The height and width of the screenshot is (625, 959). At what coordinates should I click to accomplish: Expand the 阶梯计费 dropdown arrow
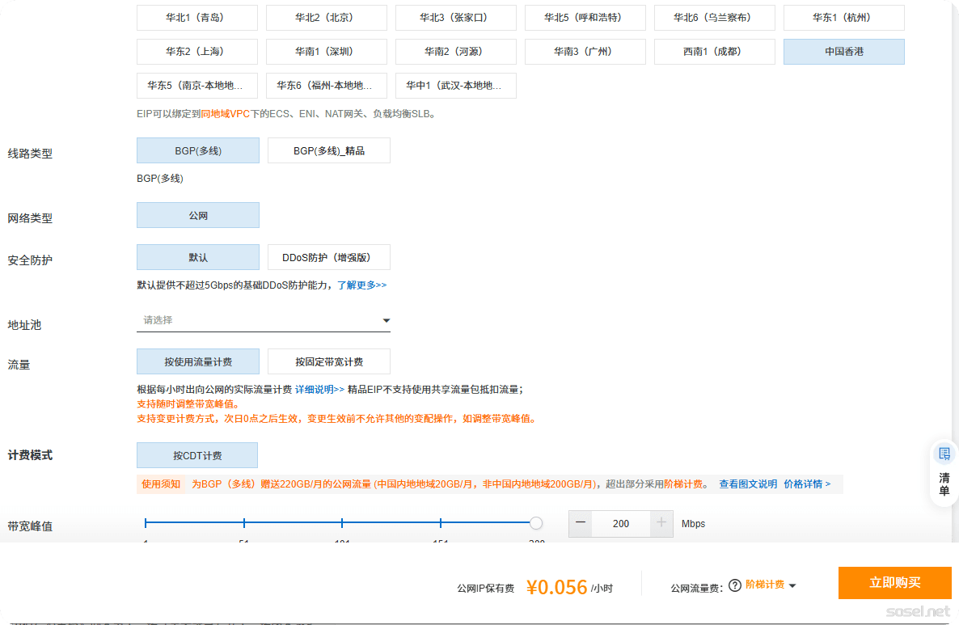pos(792,585)
